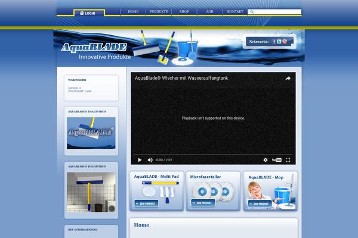358x238 pixels.
Task: Mute the video volume
Action: pos(150,160)
